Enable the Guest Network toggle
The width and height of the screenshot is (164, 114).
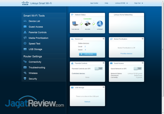(x=138, y=68)
